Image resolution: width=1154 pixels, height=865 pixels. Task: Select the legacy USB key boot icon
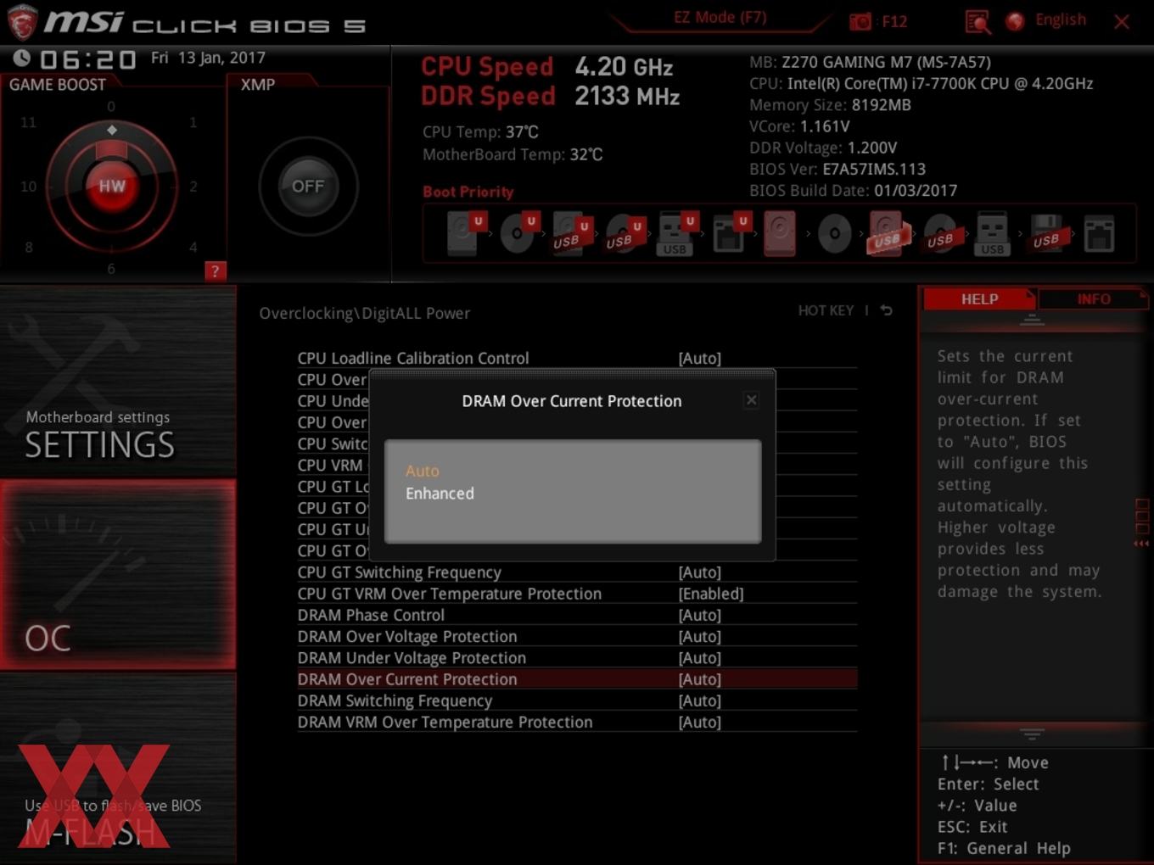point(992,233)
